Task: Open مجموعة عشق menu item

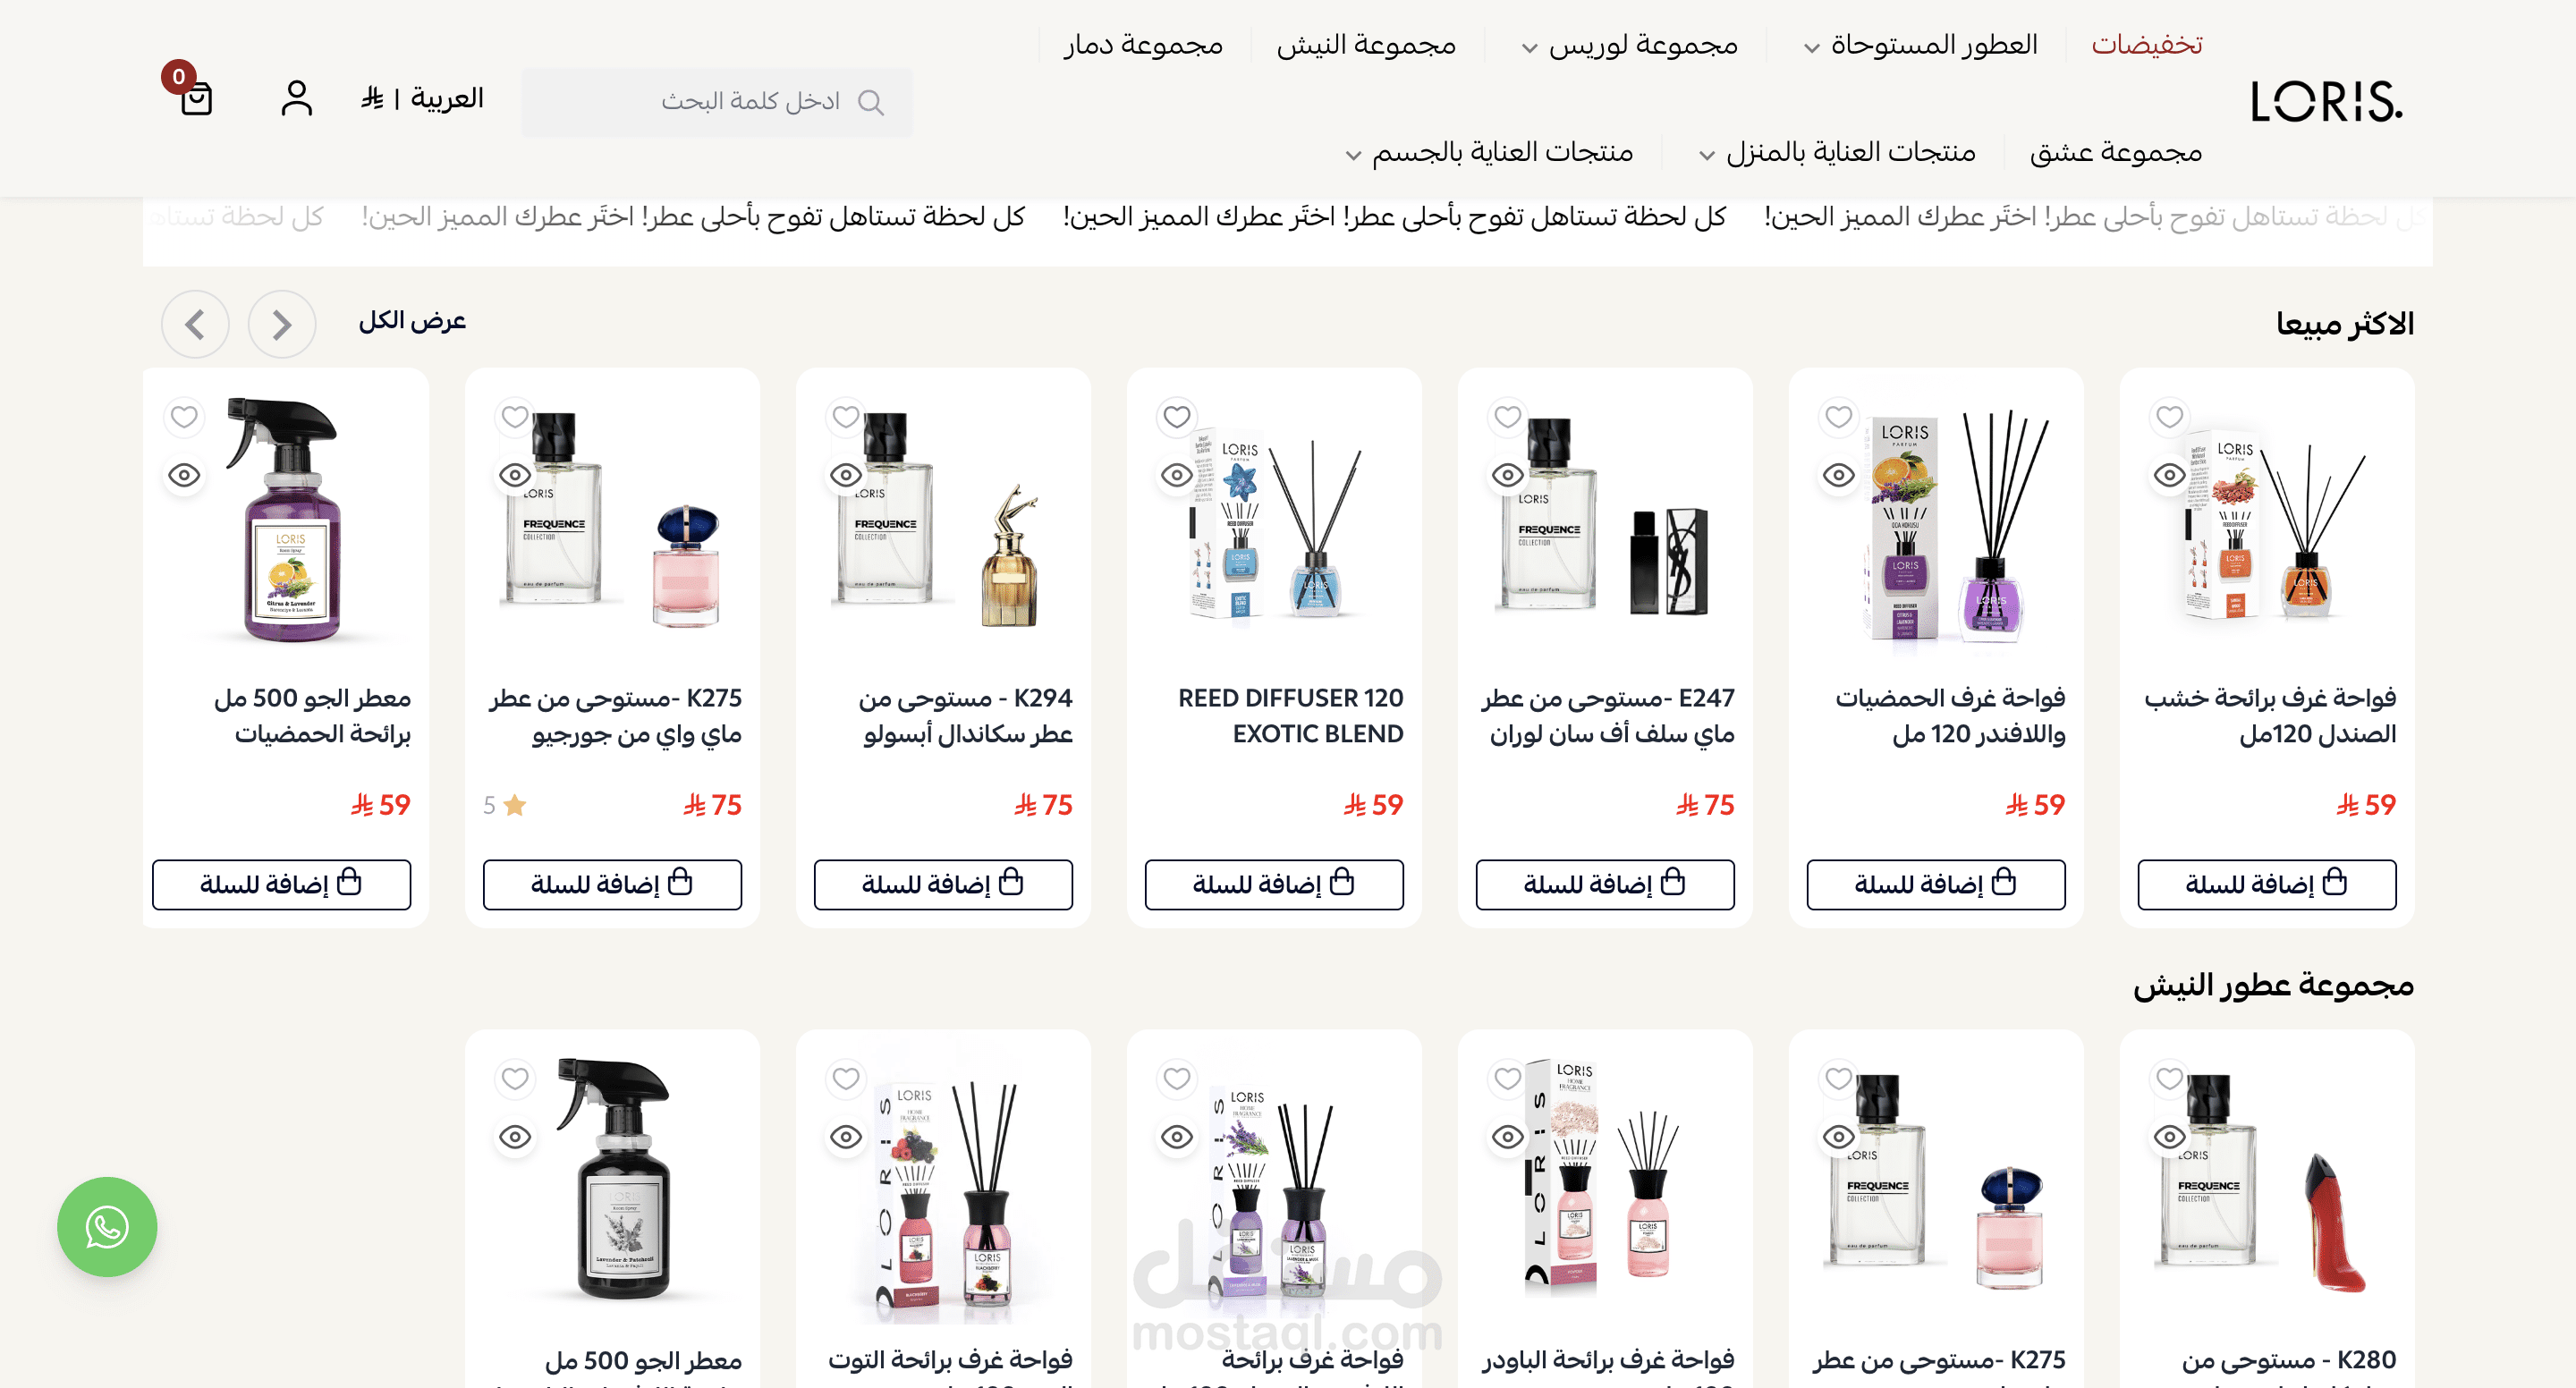Action: 2116,152
